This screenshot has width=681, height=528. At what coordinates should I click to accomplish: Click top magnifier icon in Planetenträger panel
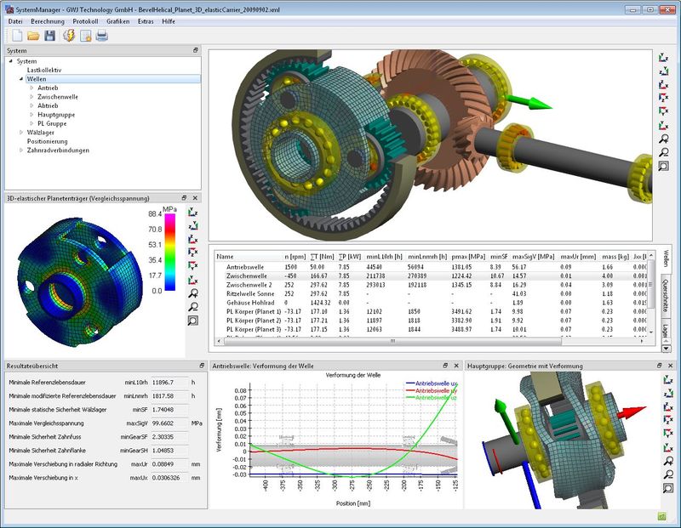coord(193,291)
